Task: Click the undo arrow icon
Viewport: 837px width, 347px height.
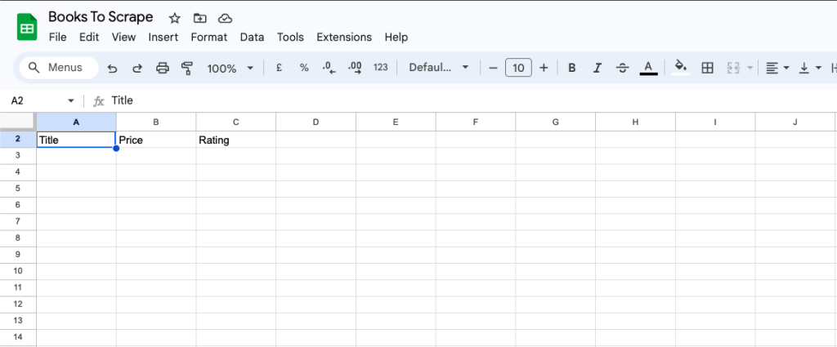Action: click(x=113, y=68)
